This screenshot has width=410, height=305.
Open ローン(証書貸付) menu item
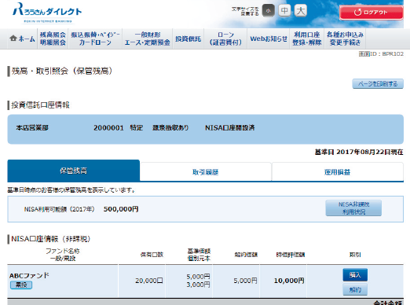225,39
